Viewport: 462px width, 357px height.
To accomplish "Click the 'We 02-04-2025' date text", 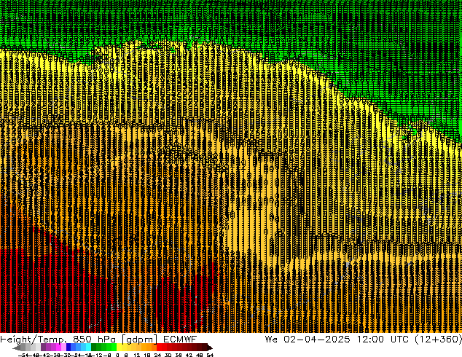I will (308, 339).
